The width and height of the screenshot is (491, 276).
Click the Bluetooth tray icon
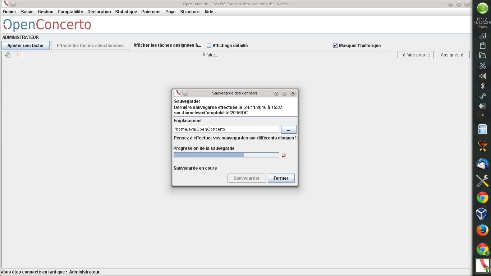[x=483, y=86]
